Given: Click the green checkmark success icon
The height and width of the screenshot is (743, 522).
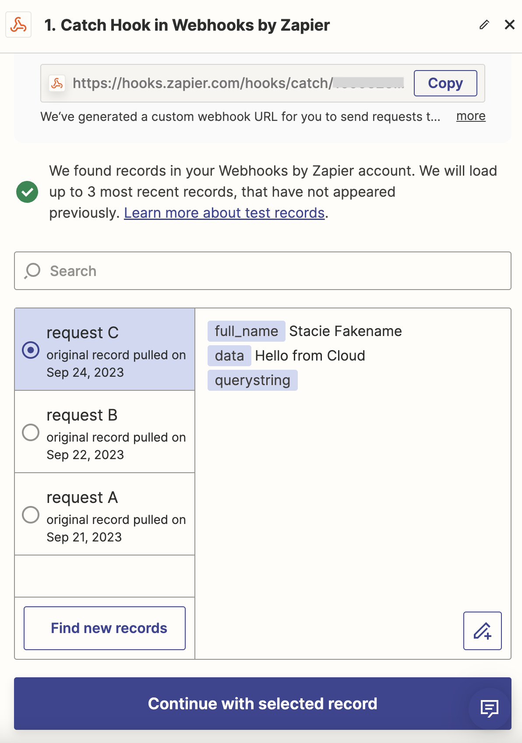Looking at the screenshot, I should point(27,192).
